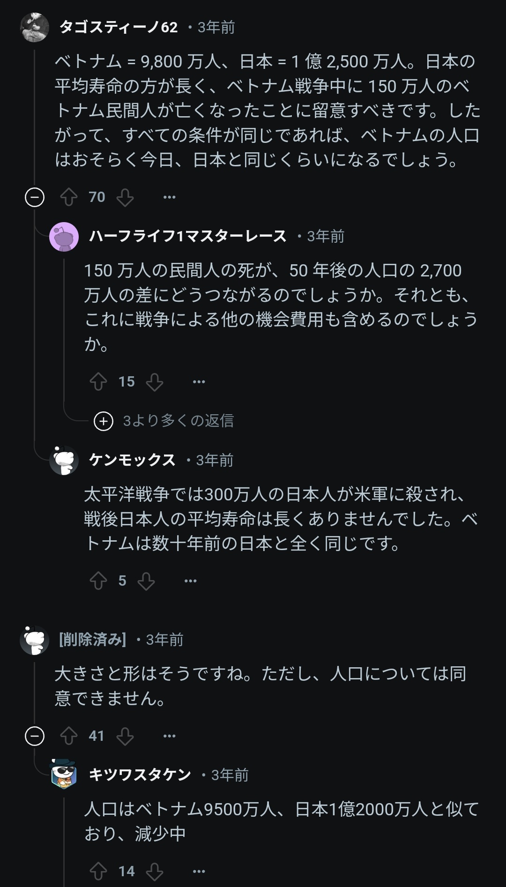506x887 pixels.
Task: Tap キツワスタケン's avatar with sunglasses
Action: tap(64, 775)
